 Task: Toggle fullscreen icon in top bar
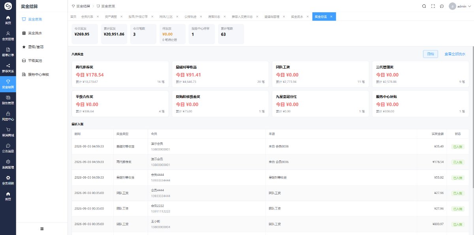[433, 6]
